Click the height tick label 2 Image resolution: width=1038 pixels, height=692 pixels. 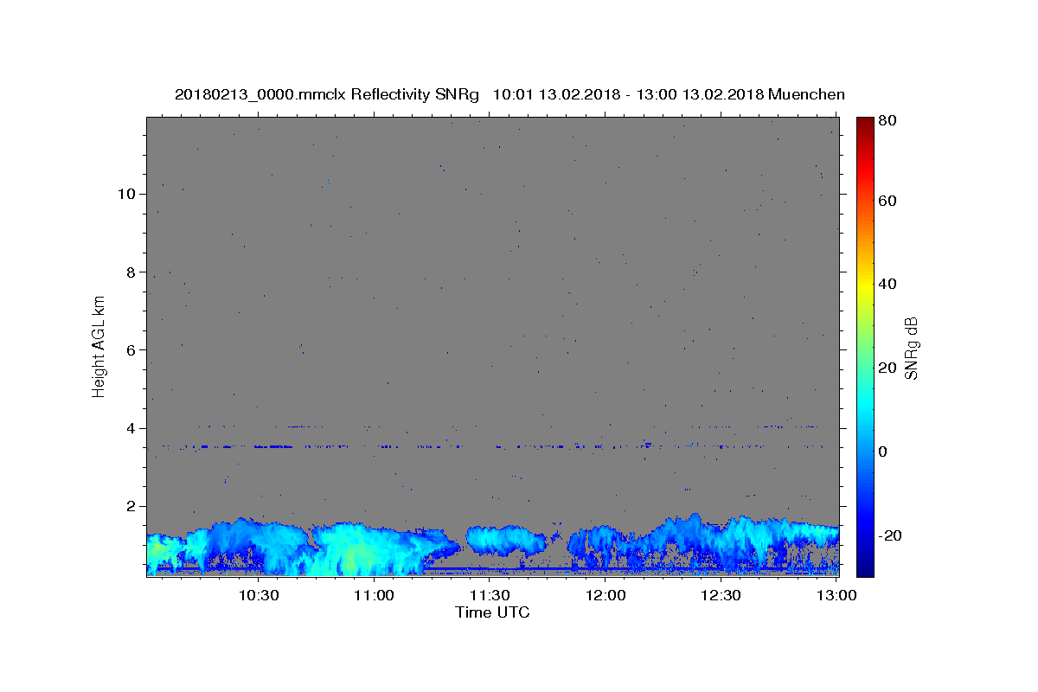[x=132, y=506]
